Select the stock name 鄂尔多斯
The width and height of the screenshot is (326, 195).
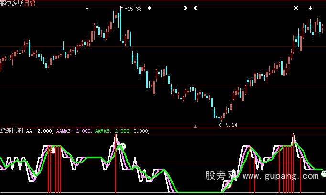pyautogui.click(x=11, y=3)
